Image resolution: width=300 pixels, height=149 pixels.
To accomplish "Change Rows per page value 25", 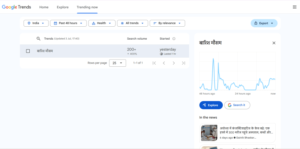I will pyautogui.click(x=117, y=63).
